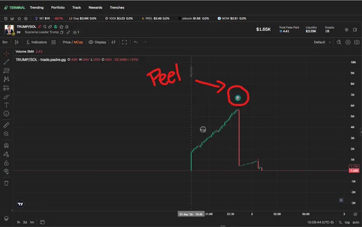
Task: Open the jobcoin $1.56 ticker
Action: pos(193,19)
